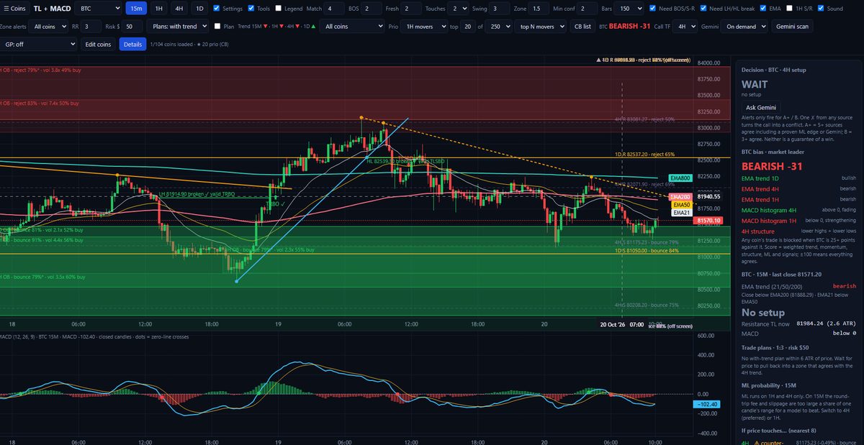Click the EMA trend 1D row

tap(799, 178)
